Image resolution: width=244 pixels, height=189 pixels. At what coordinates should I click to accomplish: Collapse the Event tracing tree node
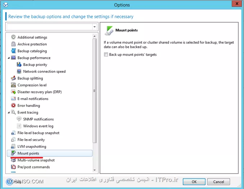pyautogui.click(x=9, y=112)
